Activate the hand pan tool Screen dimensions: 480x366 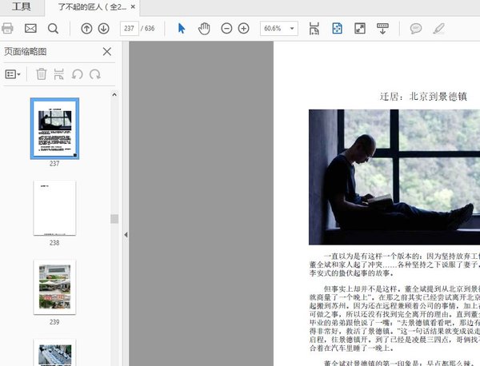204,29
